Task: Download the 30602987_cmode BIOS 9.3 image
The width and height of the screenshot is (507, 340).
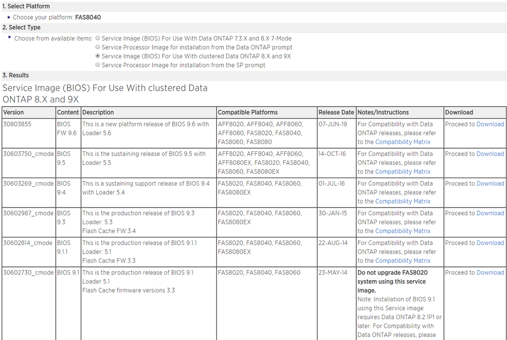Action: (490, 213)
